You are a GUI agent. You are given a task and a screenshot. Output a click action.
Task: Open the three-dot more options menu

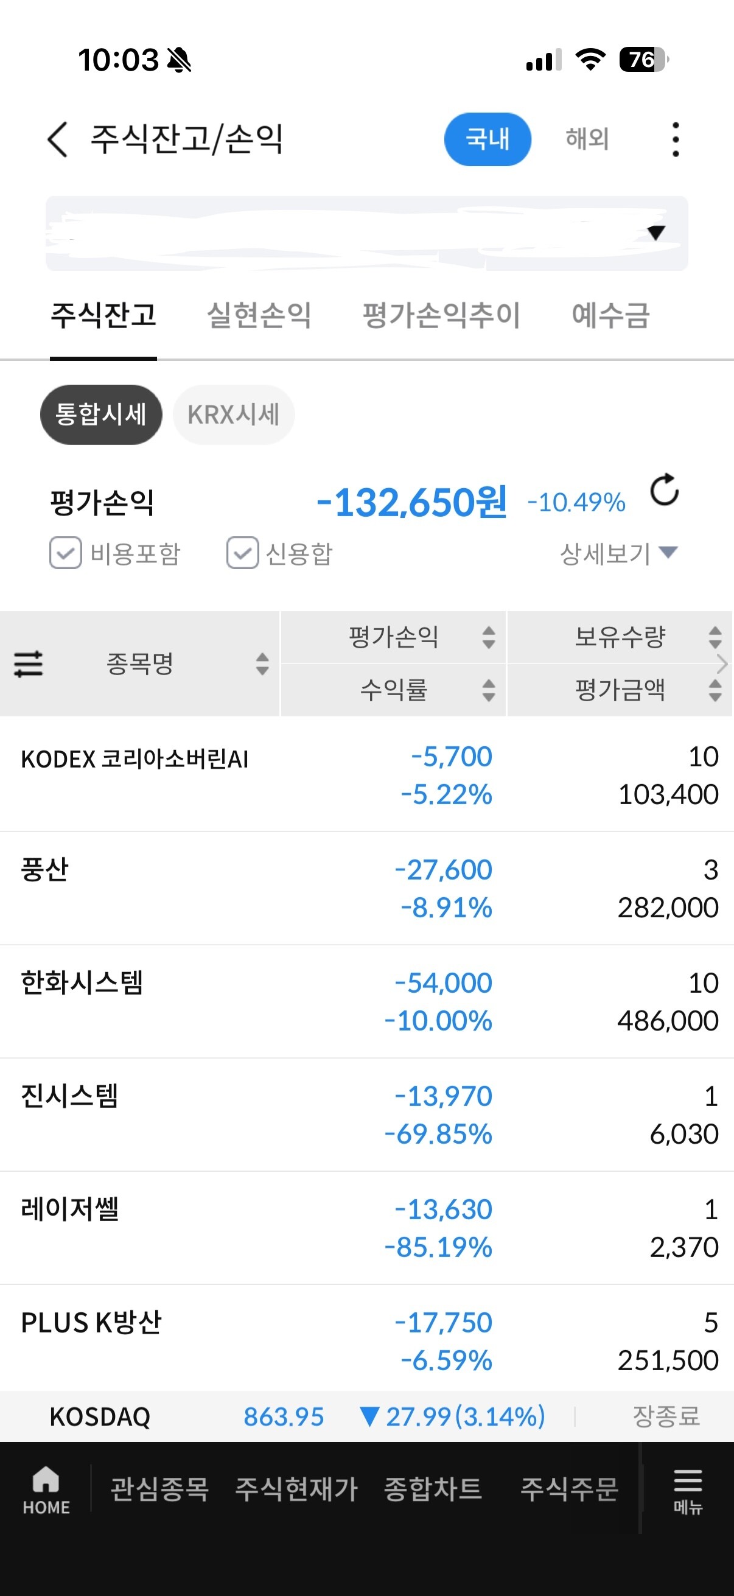click(675, 139)
